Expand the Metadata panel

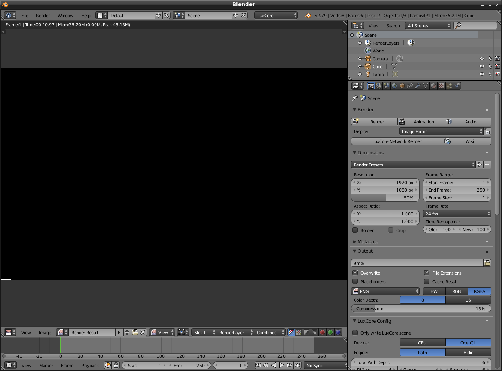point(367,242)
